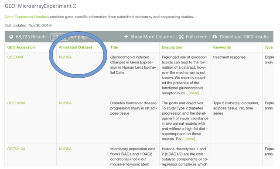Screen dimensions: 280x169
Task: Click the 'Histone deacetylase 1 and 2' description
Action: (x=185, y=156)
